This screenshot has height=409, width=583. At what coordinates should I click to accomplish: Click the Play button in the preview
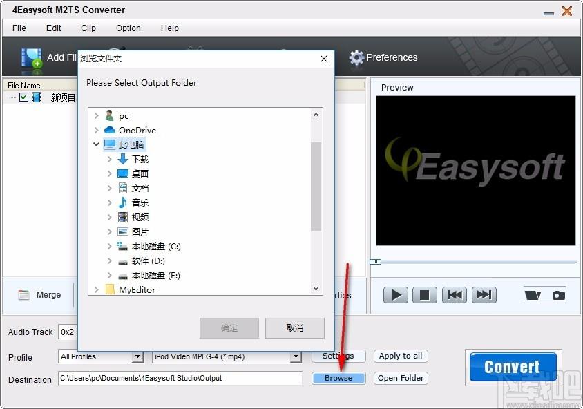pos(396,295)
